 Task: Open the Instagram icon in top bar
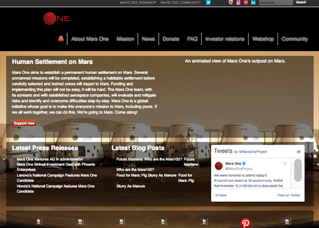click(238, 2)
